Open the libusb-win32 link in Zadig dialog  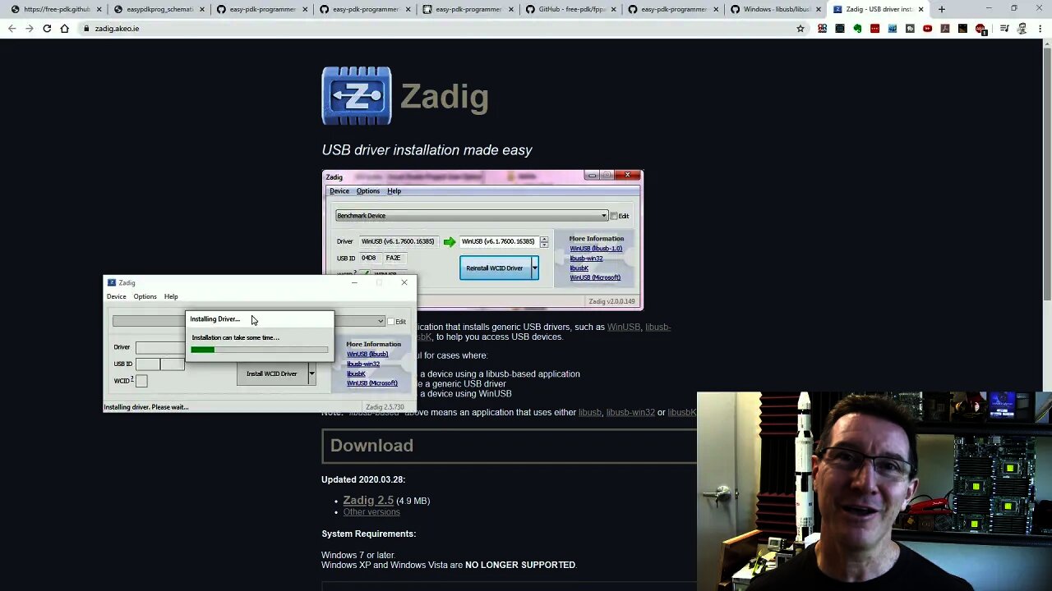click(x=362, y=364)
